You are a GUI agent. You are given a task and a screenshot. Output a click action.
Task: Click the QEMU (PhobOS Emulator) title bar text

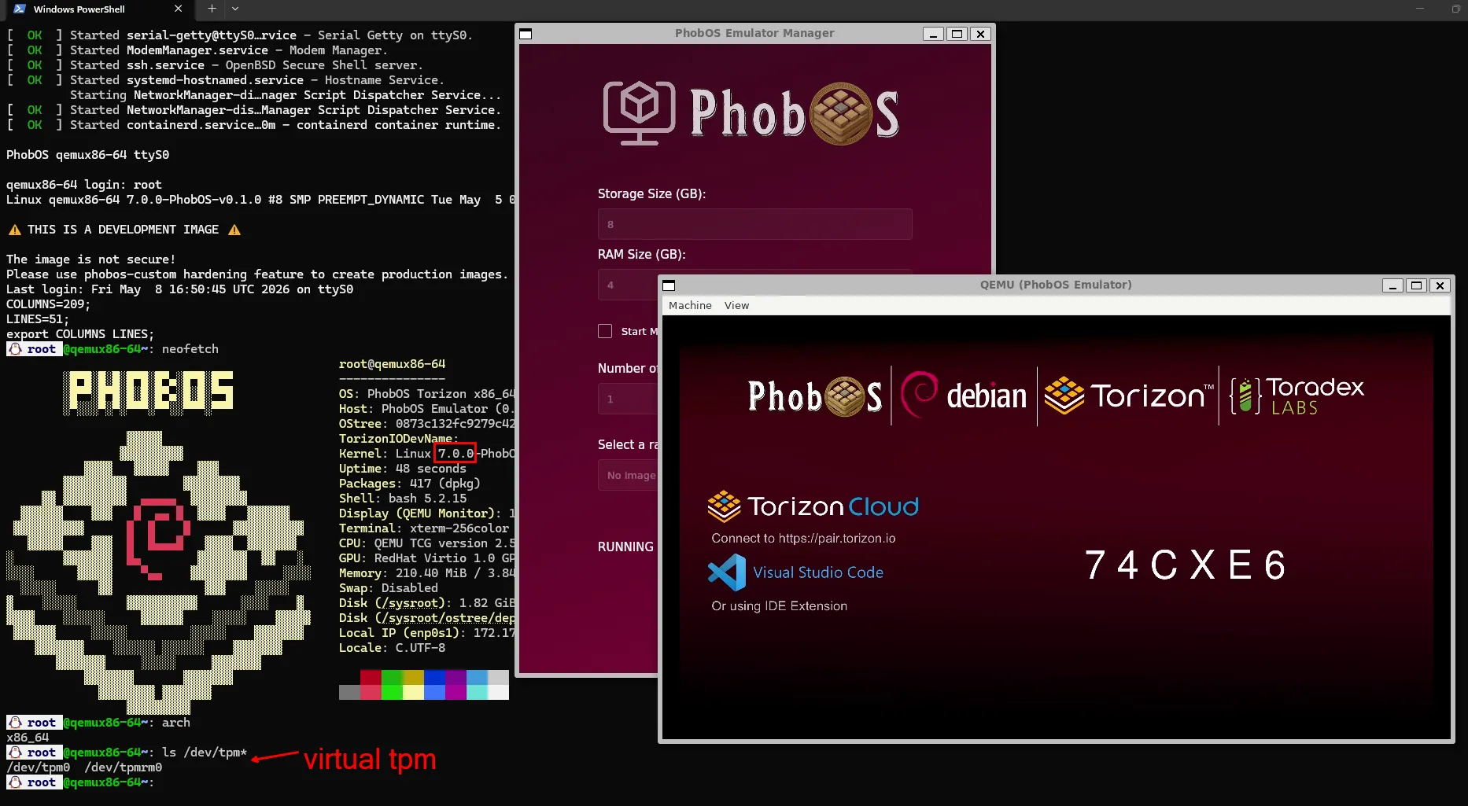[x=1056, y=285]
